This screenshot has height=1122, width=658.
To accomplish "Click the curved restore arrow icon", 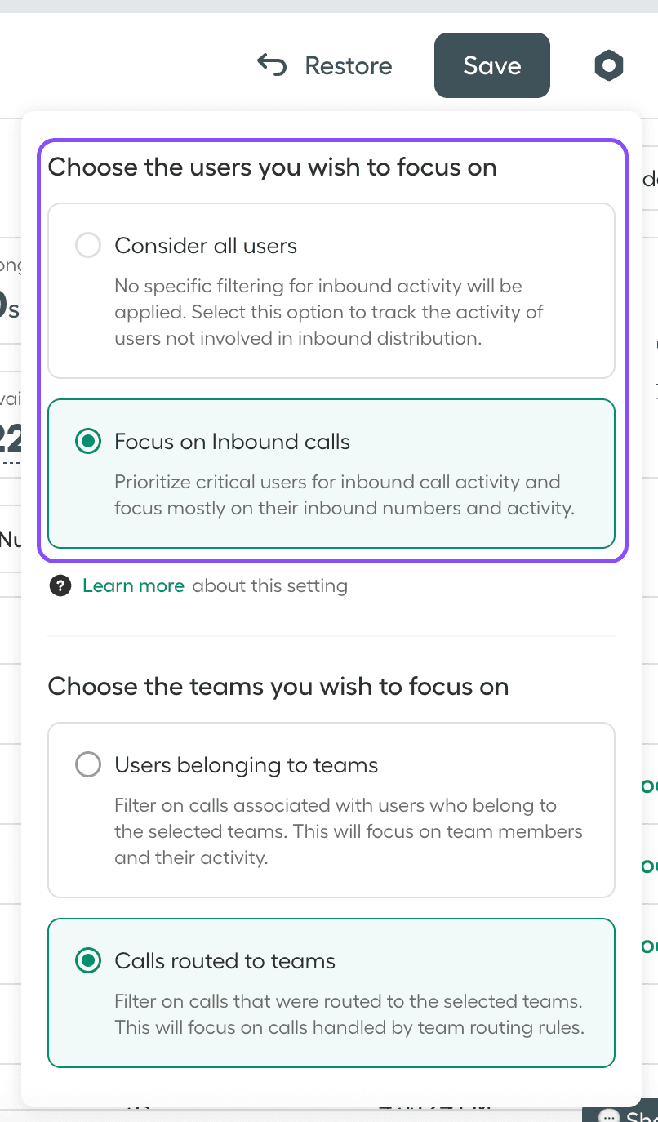I will click(x=273, y=65).
